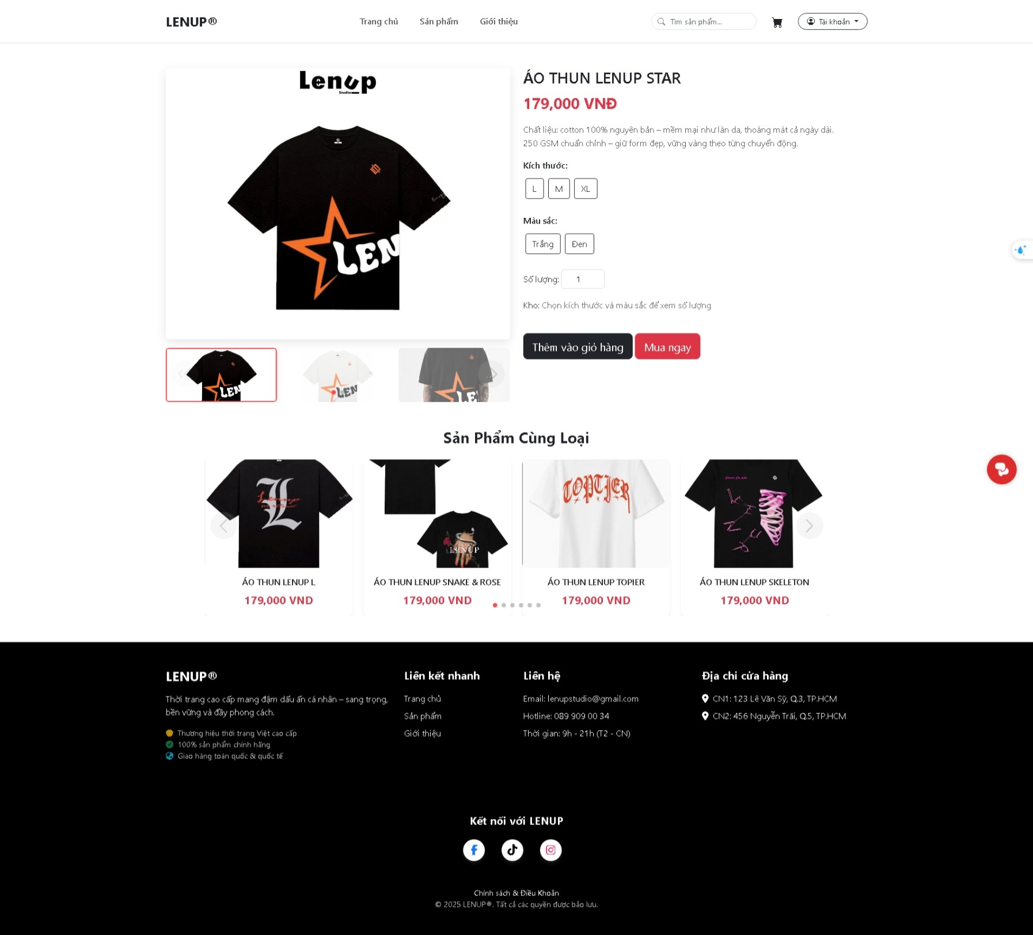Show next related products with right chevron

coord(810,526)
